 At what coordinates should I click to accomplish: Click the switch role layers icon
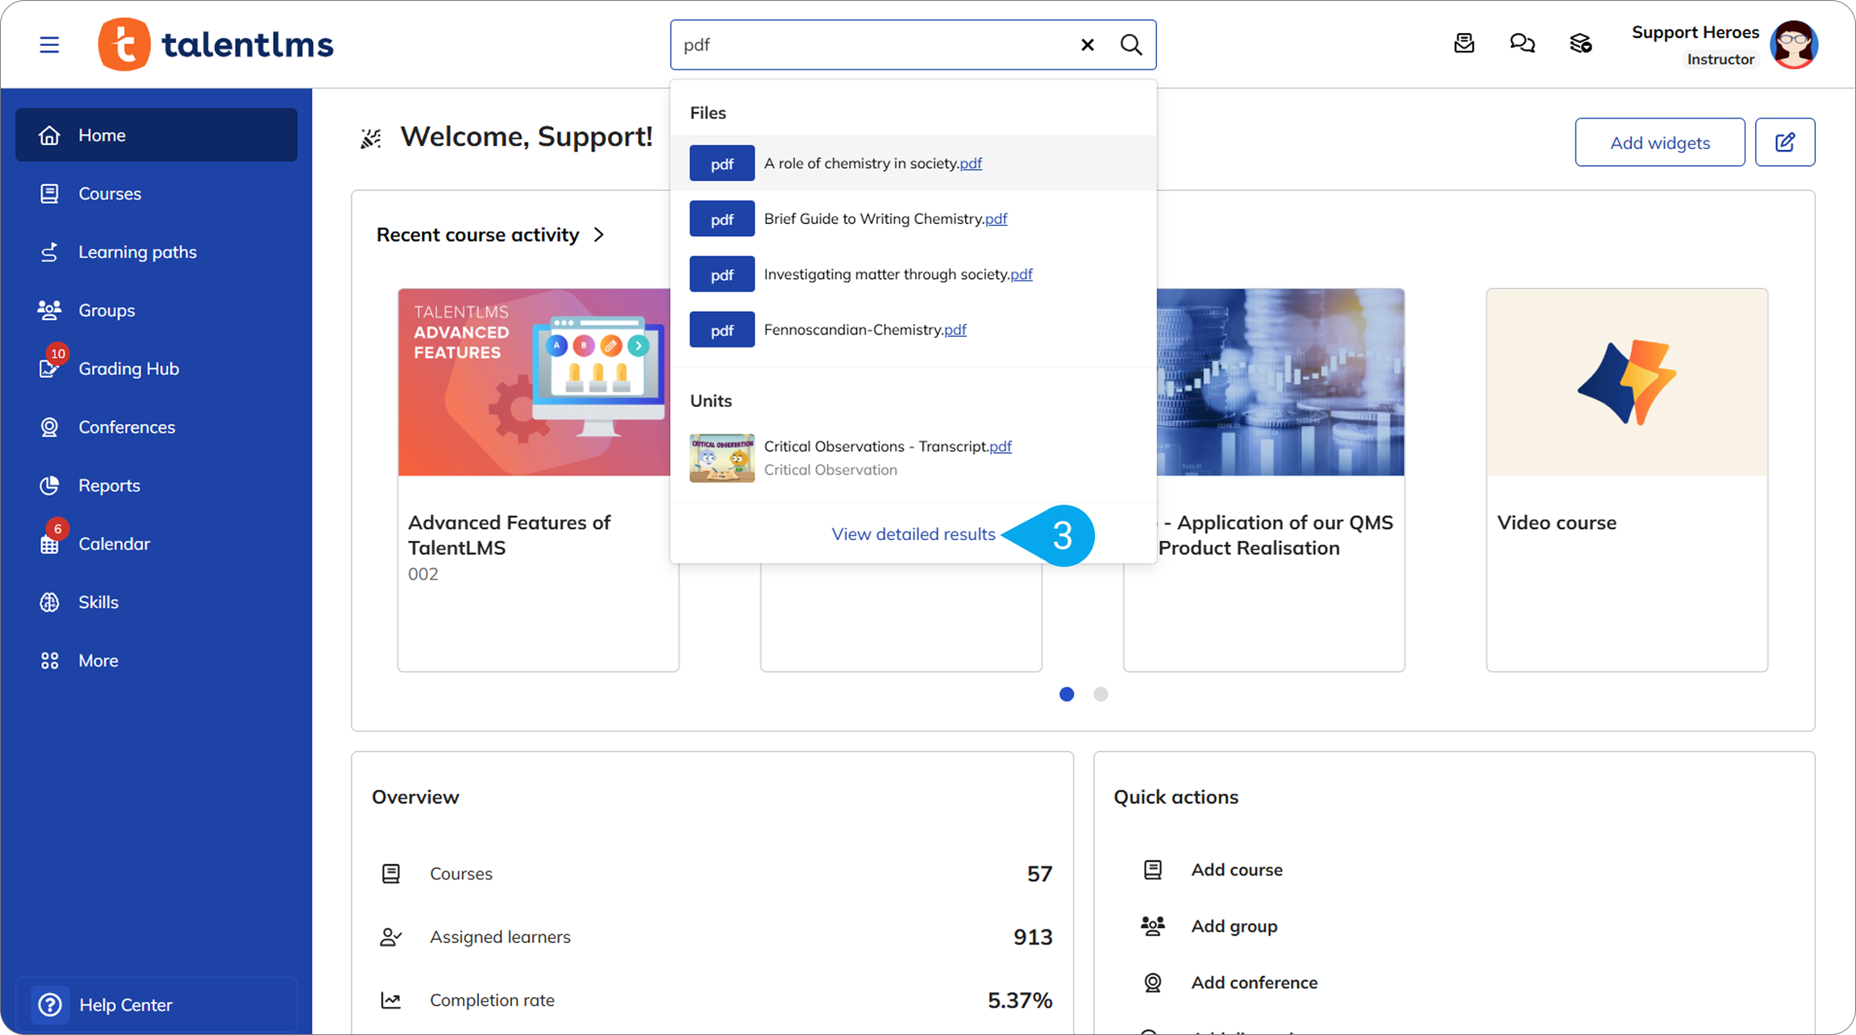tap(1580, 44)
